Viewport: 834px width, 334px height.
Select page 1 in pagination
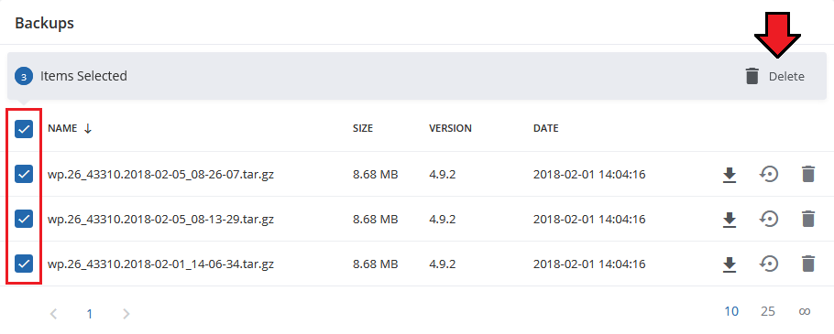[x=90, y=315]
